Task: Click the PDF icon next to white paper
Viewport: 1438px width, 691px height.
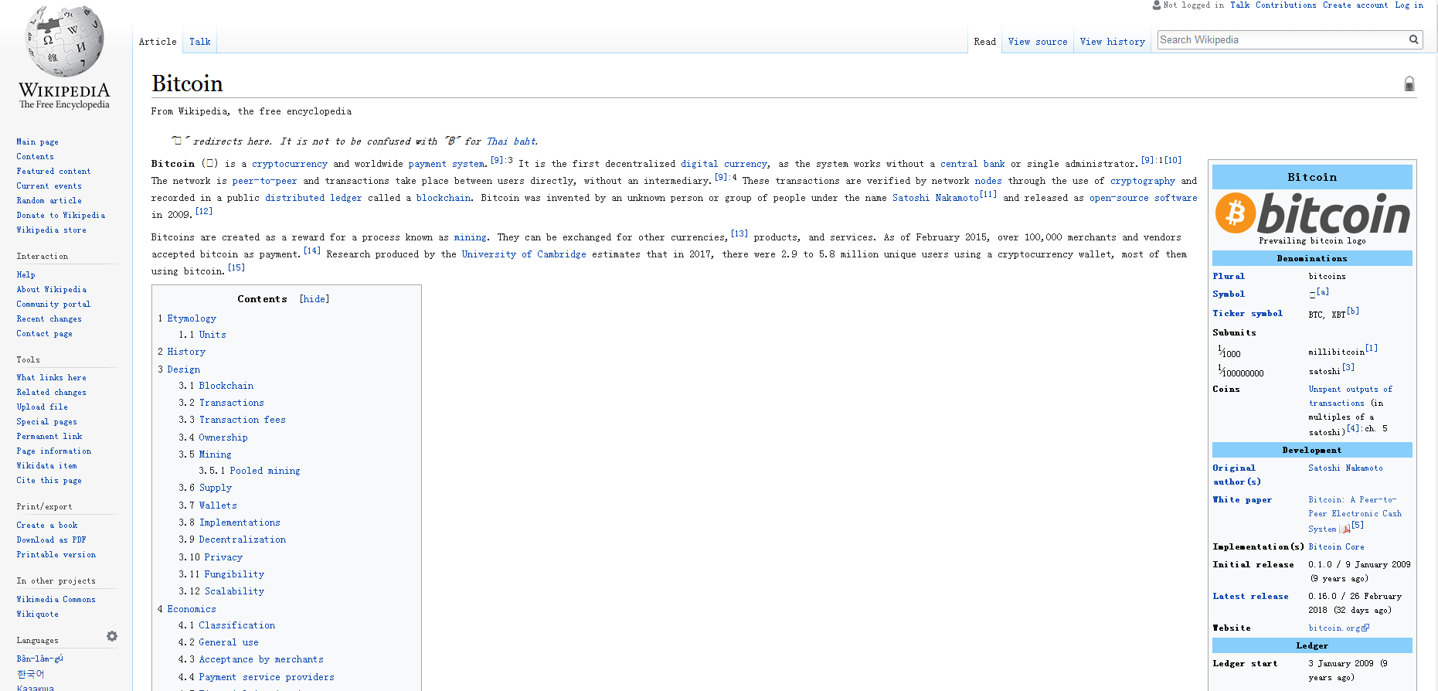Action: [x=1345, y=529]
